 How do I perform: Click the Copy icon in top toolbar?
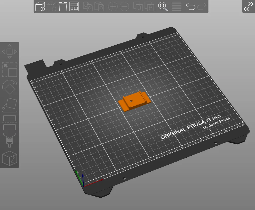[88, 6]
